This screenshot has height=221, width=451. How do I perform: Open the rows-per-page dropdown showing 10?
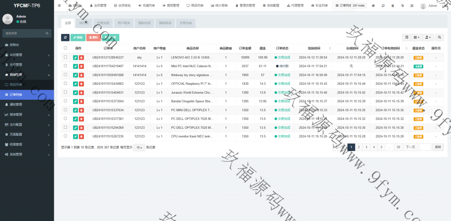139,147
